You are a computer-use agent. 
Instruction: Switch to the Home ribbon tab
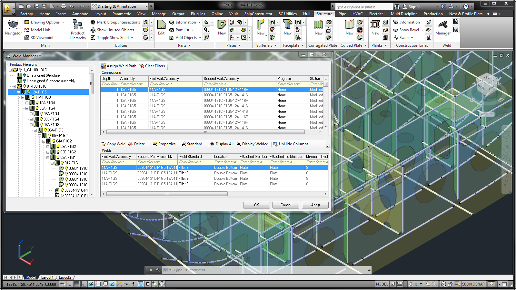pyautogui.click(x=45, y=14)
